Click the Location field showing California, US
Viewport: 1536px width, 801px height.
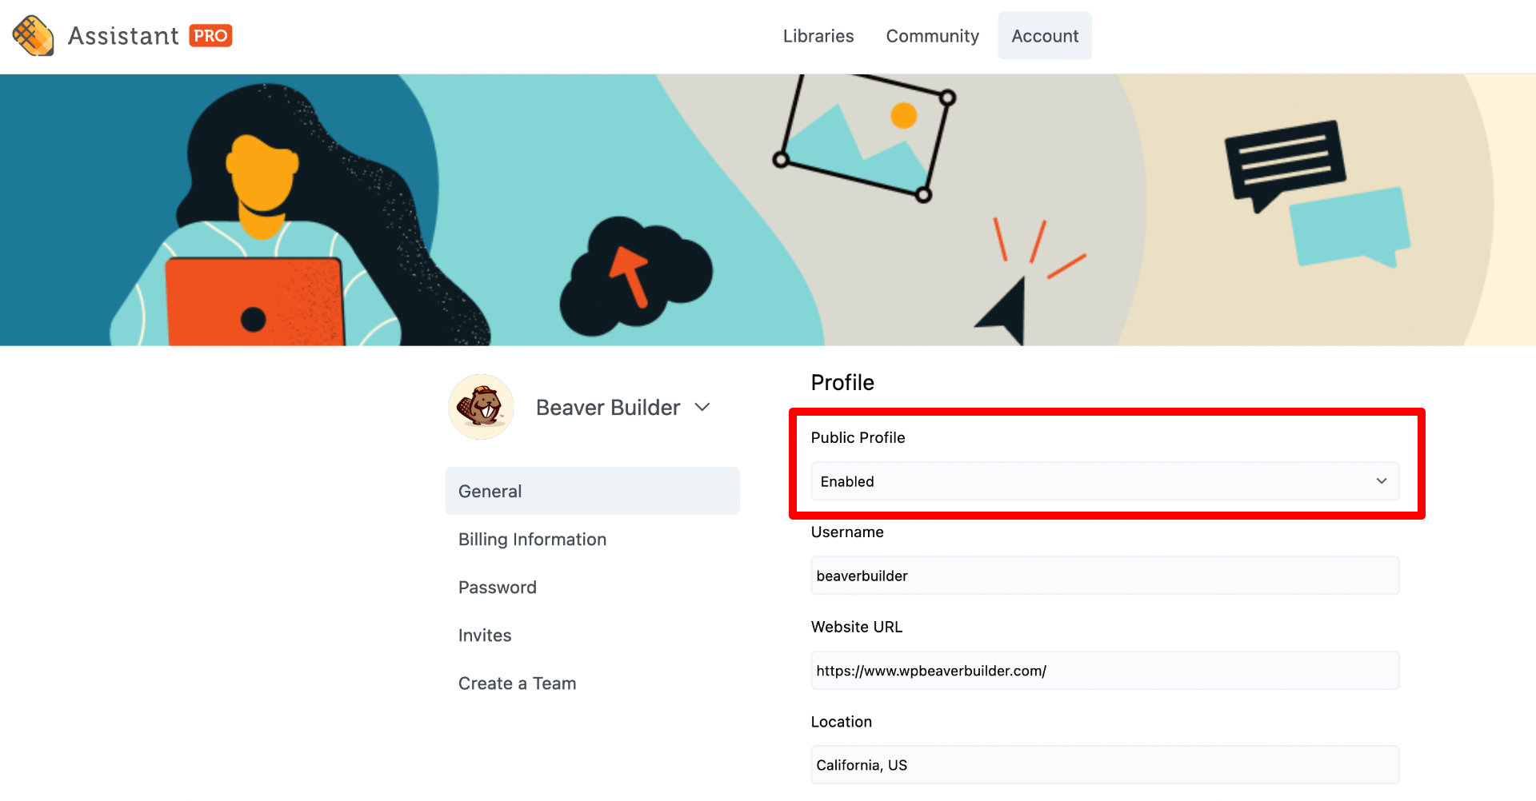tap(1104, 764)
